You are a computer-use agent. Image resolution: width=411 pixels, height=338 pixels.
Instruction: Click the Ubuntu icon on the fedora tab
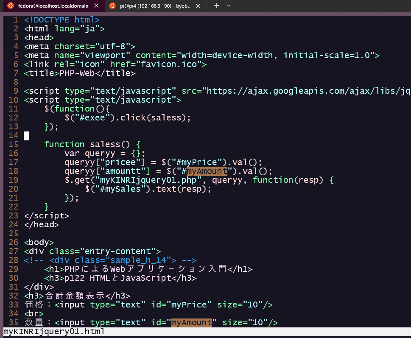point(11,6)
